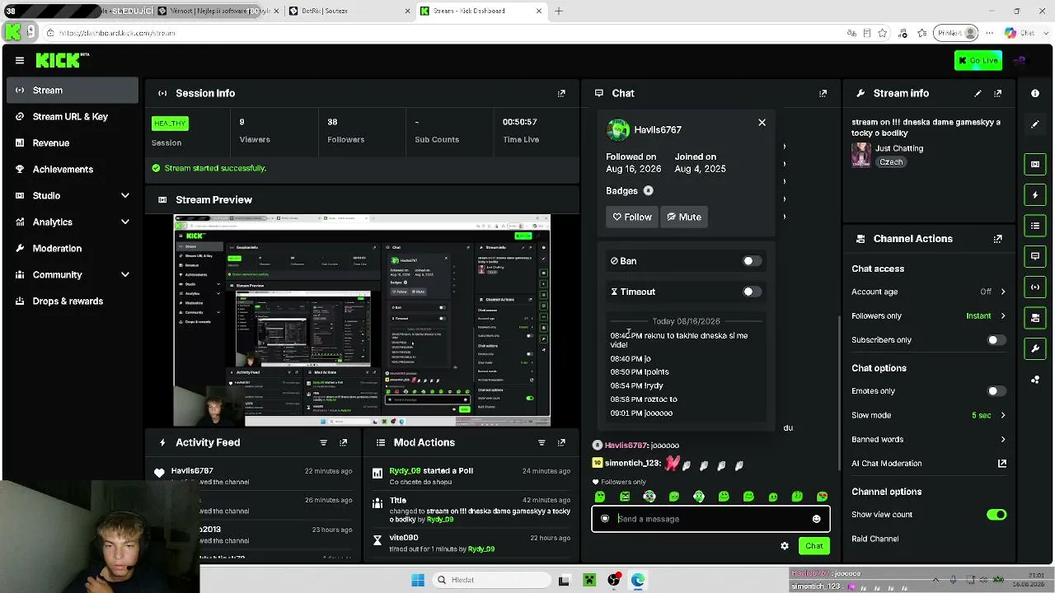This screenshot has width=1055, height=593.
Task: Mute user Havlis6767
Action: click(x=684, y=217)
